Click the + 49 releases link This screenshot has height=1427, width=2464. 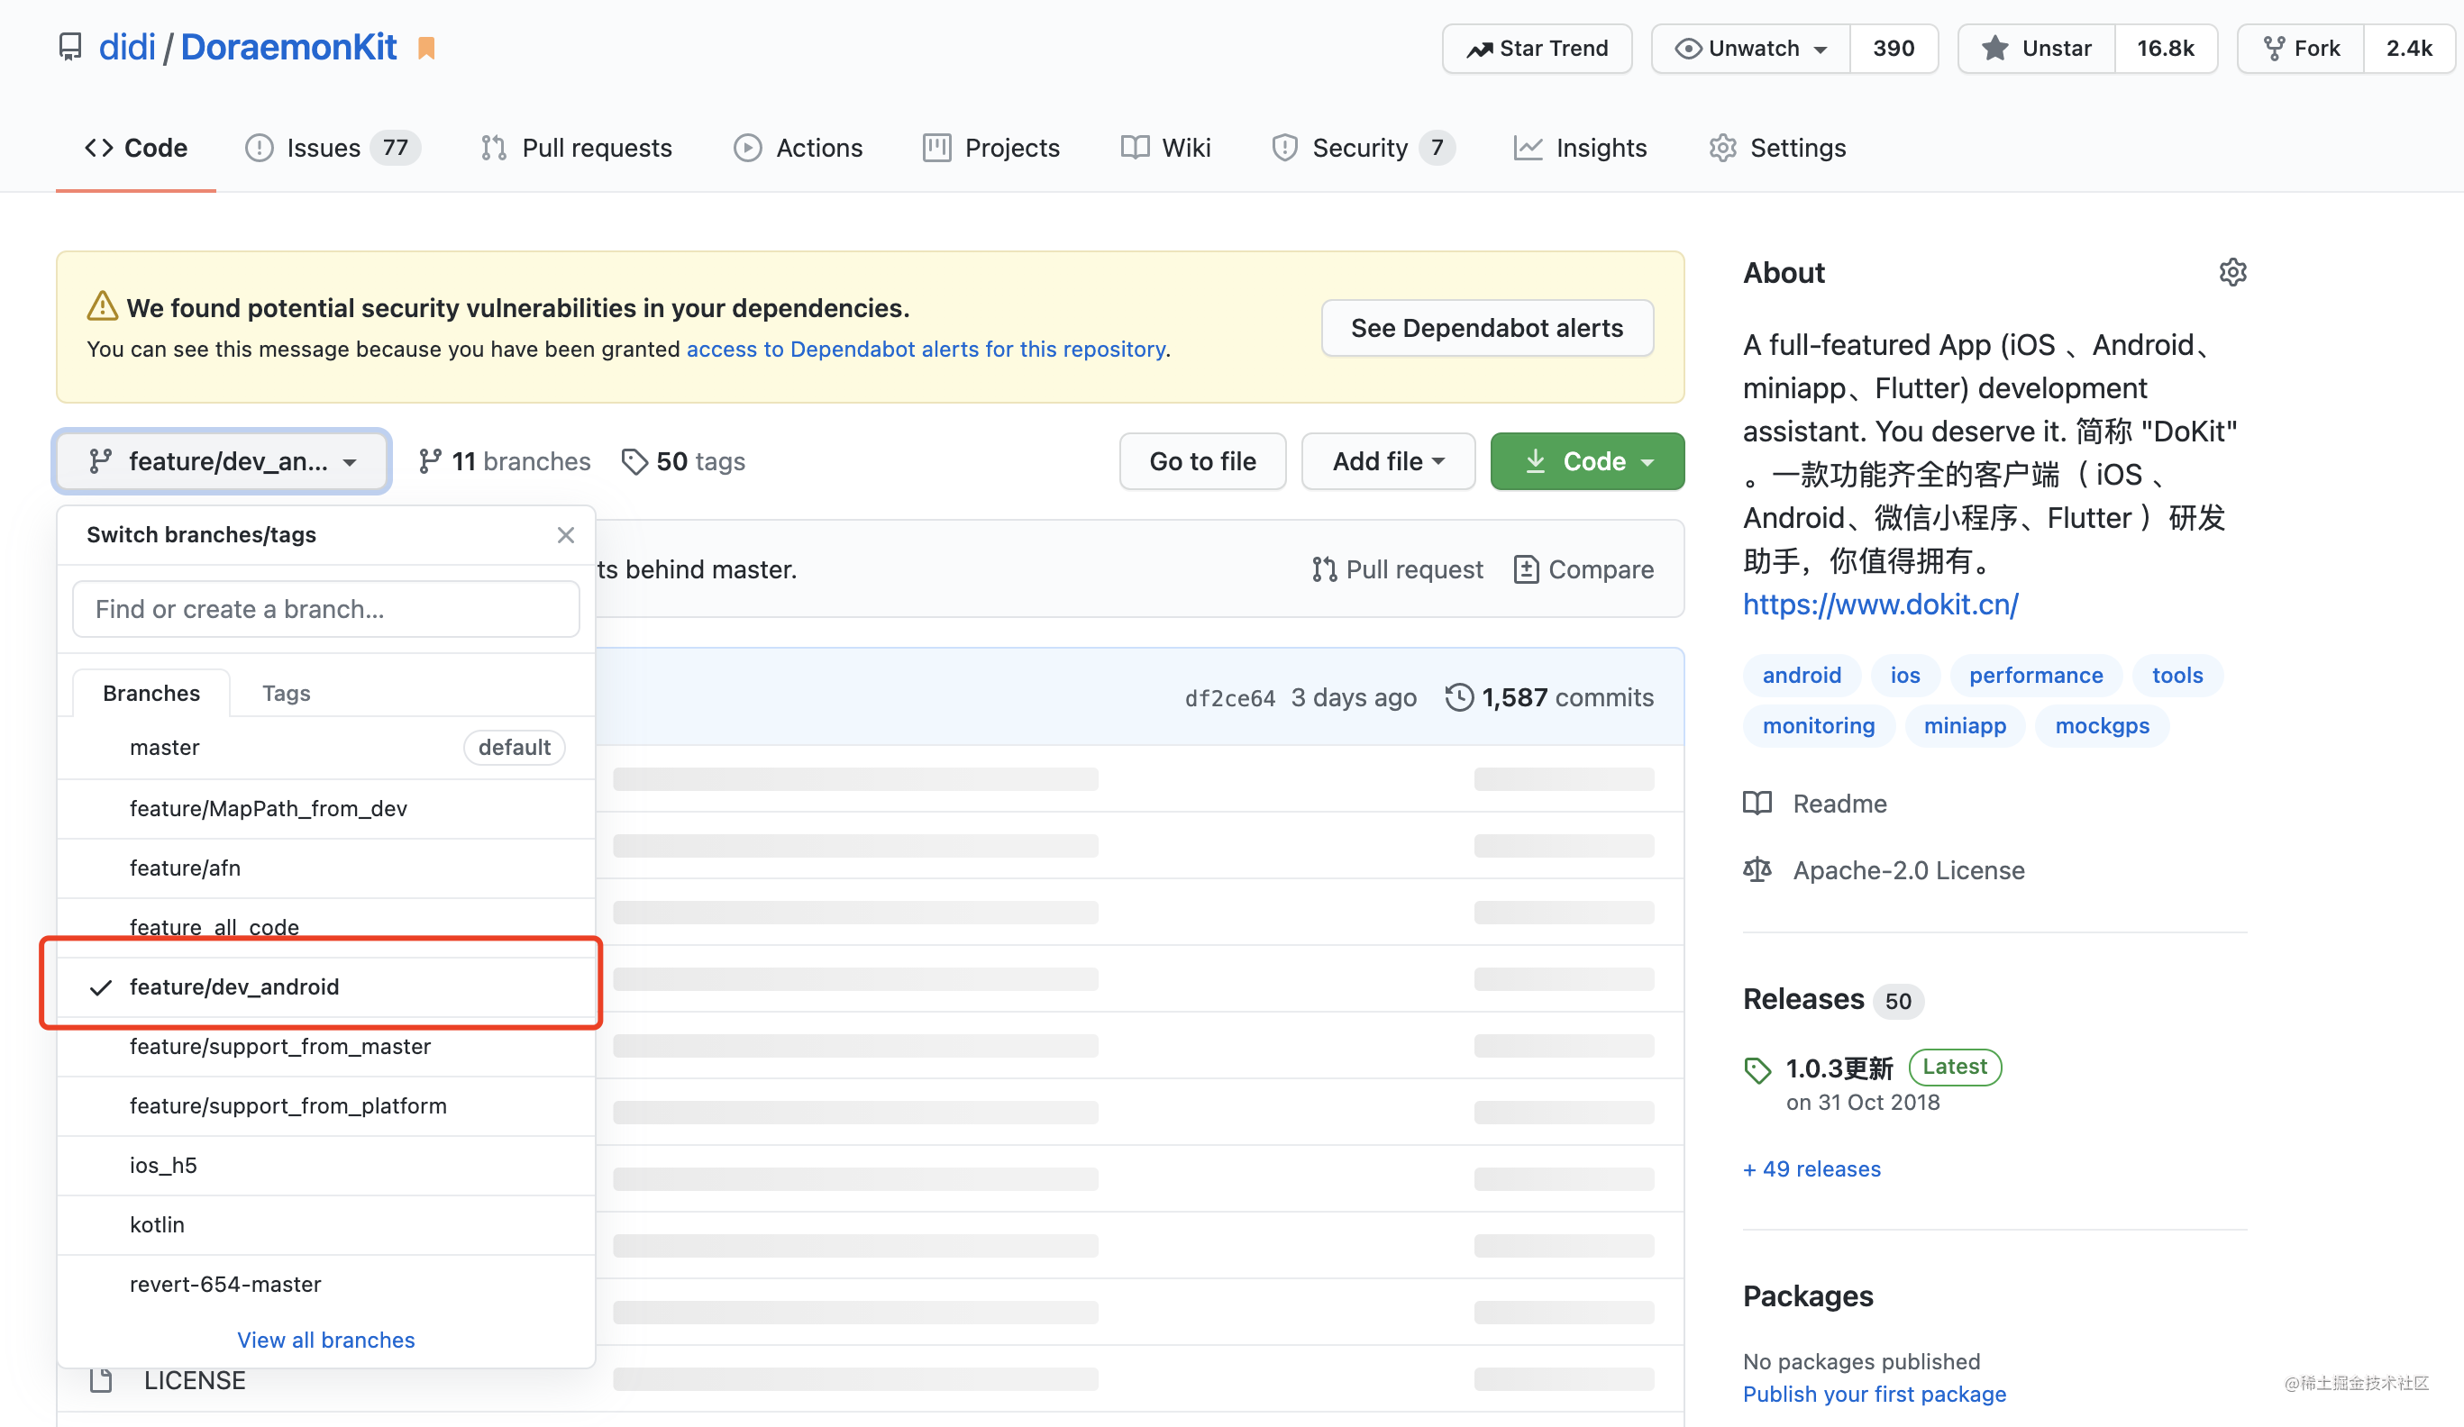pyautogui.click(x=1811, y=1168)
